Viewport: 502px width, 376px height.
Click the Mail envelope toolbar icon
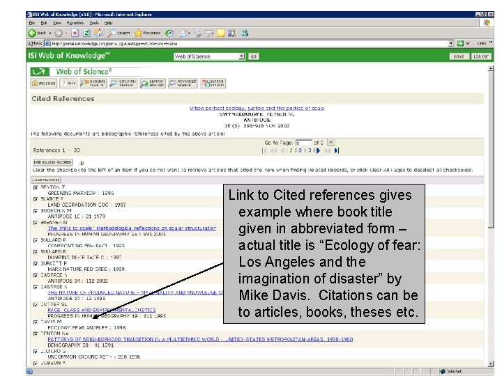(183, 33)
